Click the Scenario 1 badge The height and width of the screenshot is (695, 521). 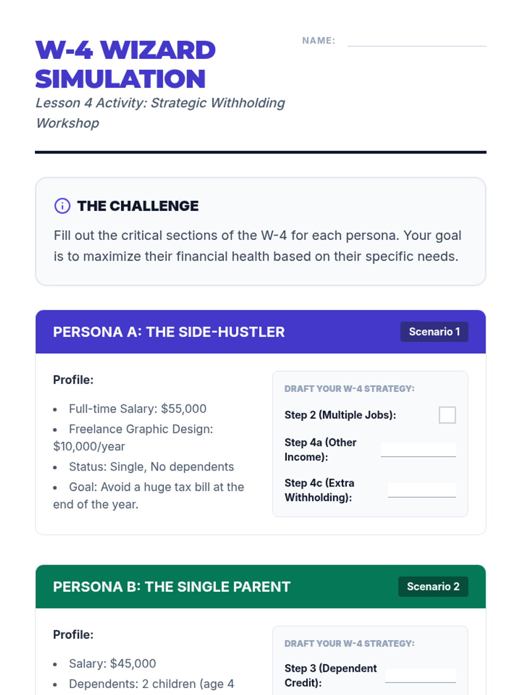[434, 332]
